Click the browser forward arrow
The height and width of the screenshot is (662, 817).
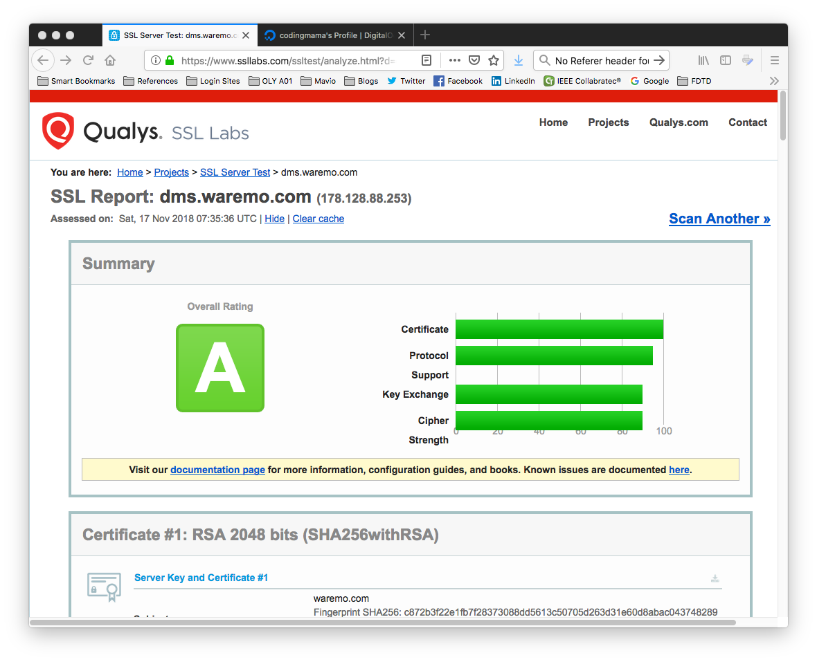tap(66, 60)
